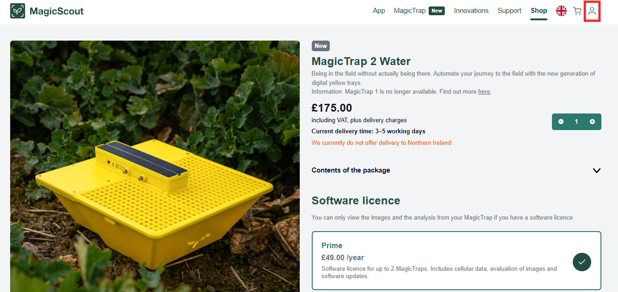The image size is (618, 292).
Task: Click the MagicScout brand name
Action: click(57, 11)
